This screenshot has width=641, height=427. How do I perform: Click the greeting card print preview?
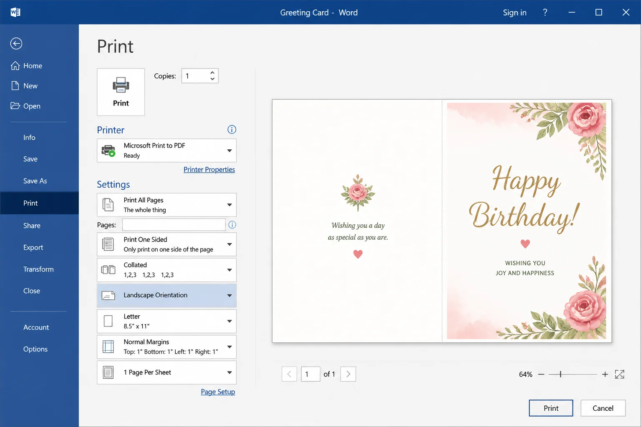pyautogui.click(x=442, y=221)
